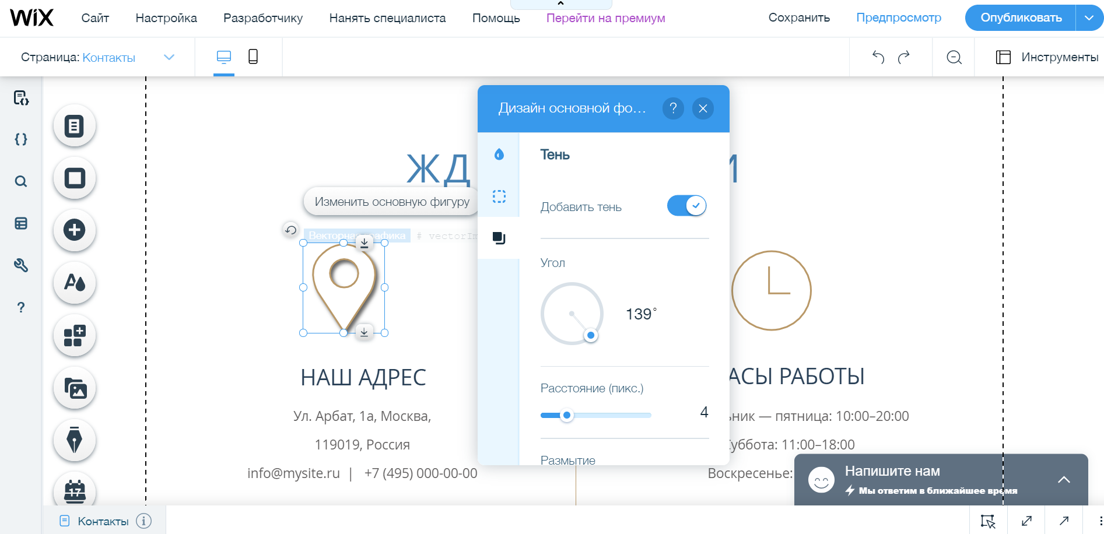Image resolution: width=1104 pixels, height=534 pixels.
Task: Select the shadow tab in design panel
Action: (x=499, y=238)
